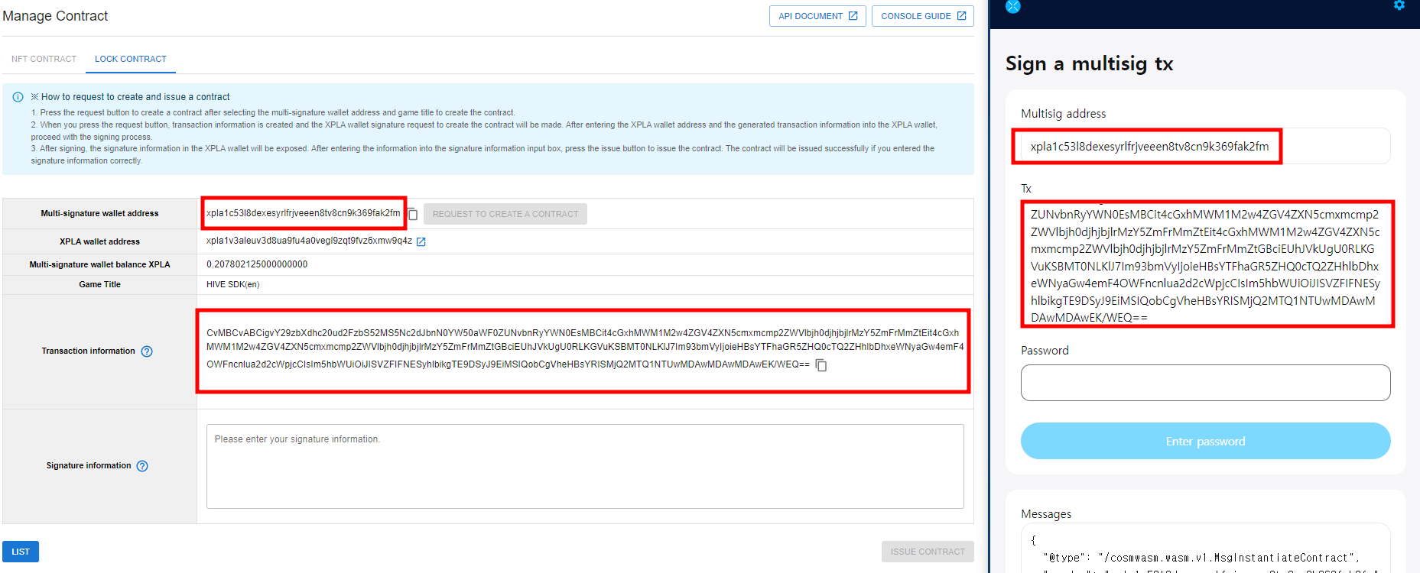This screenshot has height=573, width=1420.
Task: Open XPLA wallet address external link icon
Action: 421,241
